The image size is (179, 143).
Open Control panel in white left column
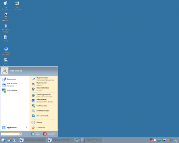(15, 90)
